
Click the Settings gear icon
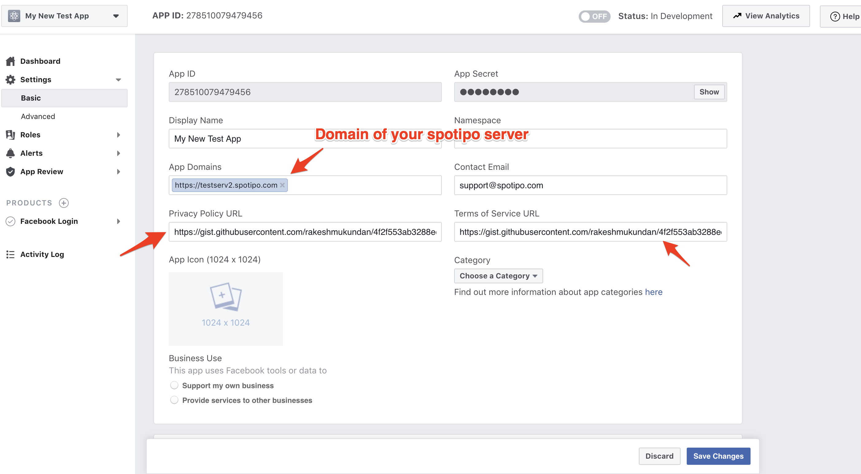[x=10, y=79]
